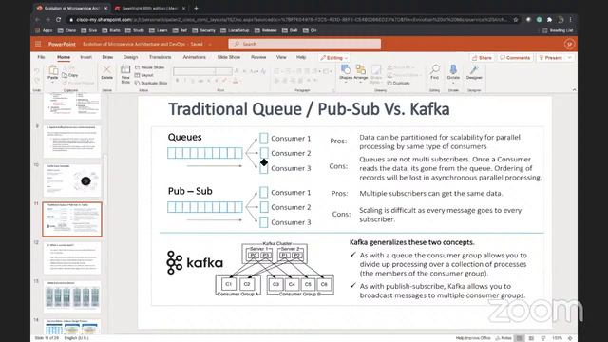Click the PowerPoint search box

click(x=305, y=45)
